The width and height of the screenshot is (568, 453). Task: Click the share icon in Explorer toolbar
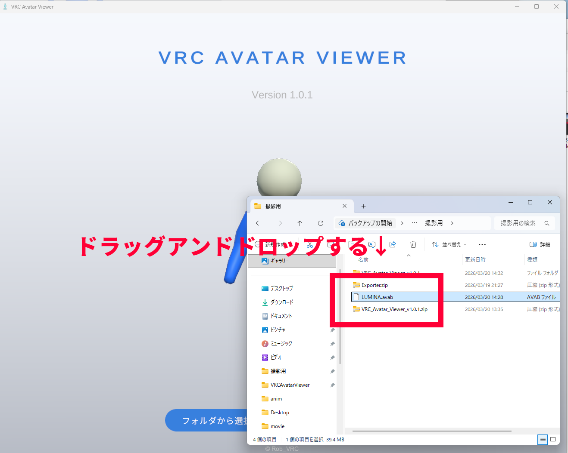[393, 244]
